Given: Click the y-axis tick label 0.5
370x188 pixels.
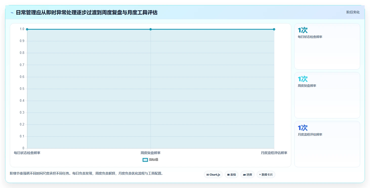Looking at the screenshot, I should point(22,89).
